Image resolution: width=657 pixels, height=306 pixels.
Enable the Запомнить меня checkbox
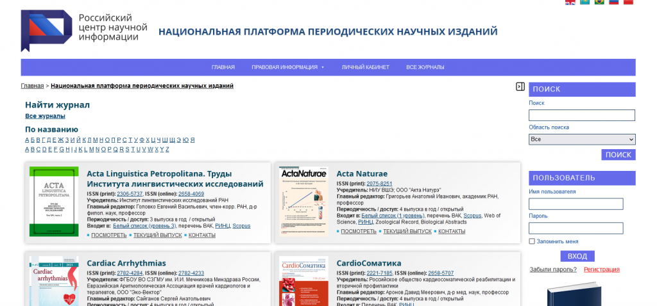[x=532, y=241]
